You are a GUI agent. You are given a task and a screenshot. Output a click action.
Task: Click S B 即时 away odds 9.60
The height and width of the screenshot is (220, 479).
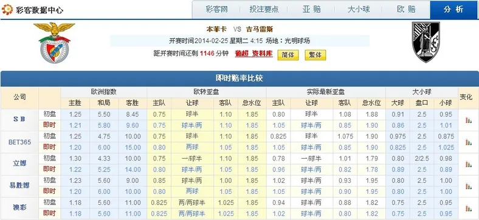[x=133, y=126]
